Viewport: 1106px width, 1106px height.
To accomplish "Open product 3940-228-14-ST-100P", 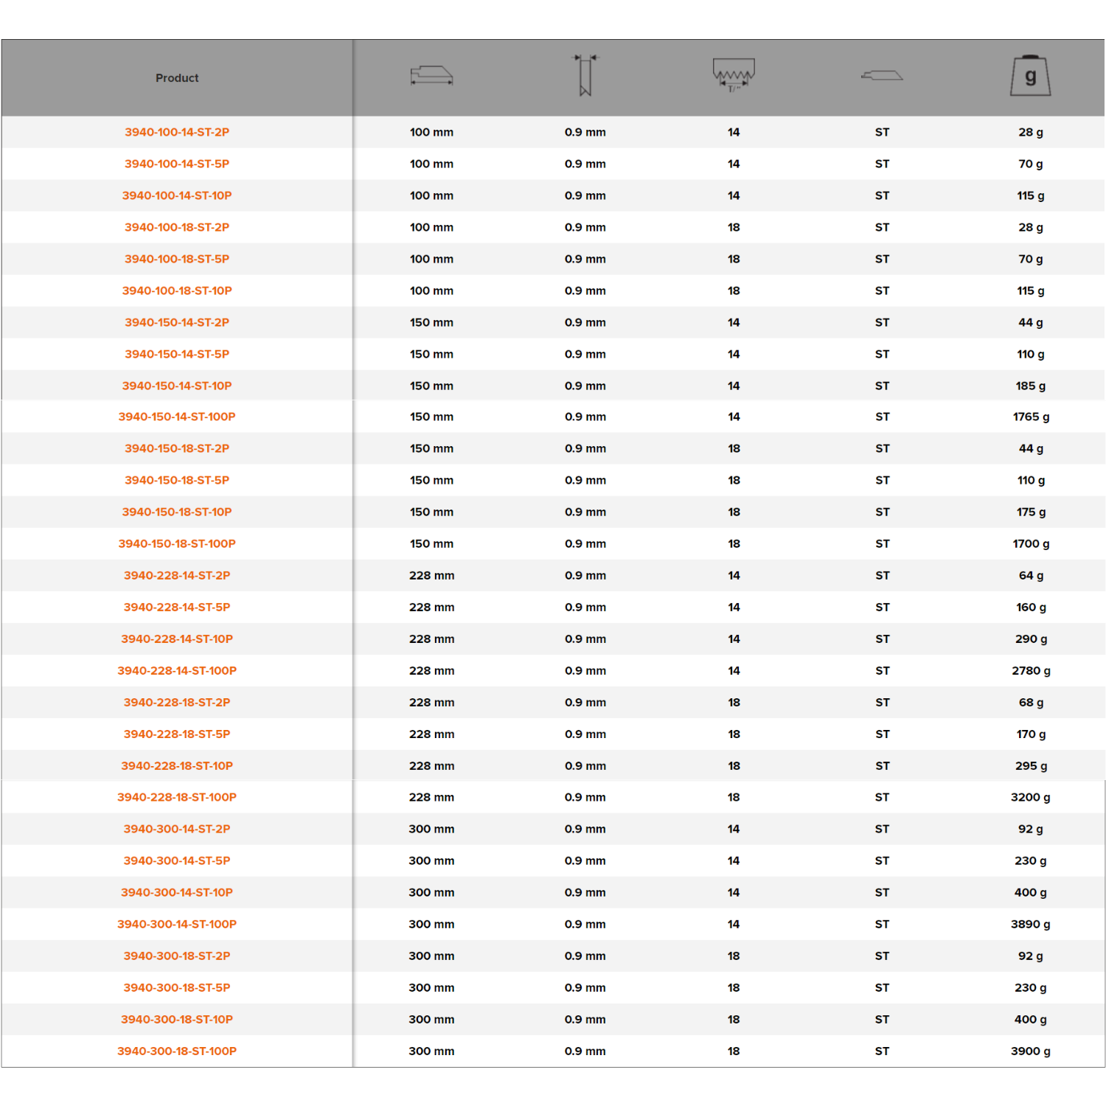I will pos(177,671).
